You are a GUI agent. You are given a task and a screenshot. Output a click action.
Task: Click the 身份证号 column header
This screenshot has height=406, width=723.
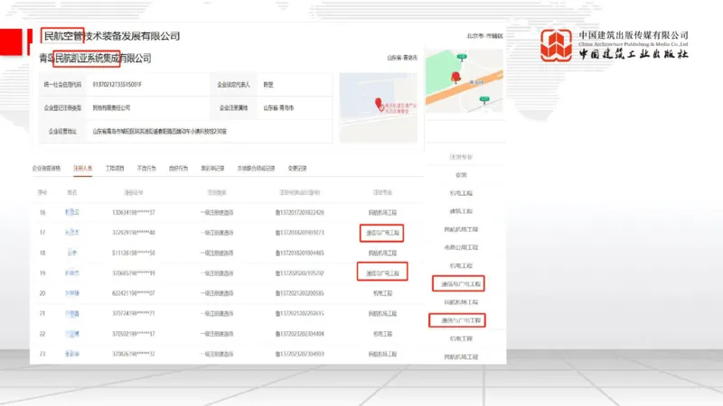[x=134, y=192]
